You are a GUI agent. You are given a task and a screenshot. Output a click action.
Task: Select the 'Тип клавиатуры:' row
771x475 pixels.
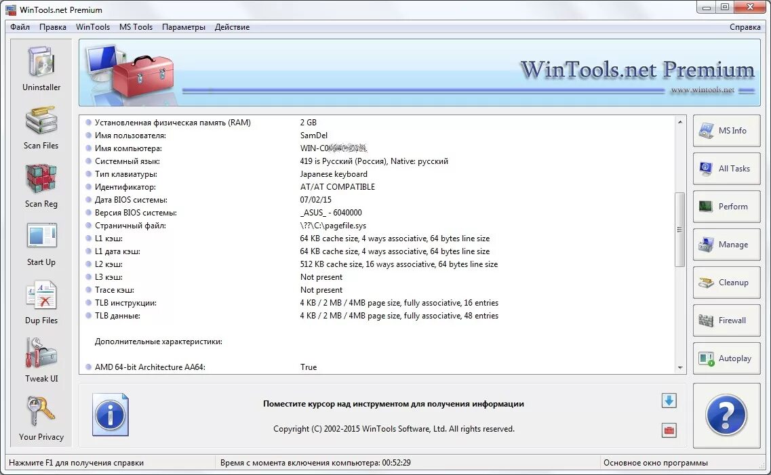point(378,174)
